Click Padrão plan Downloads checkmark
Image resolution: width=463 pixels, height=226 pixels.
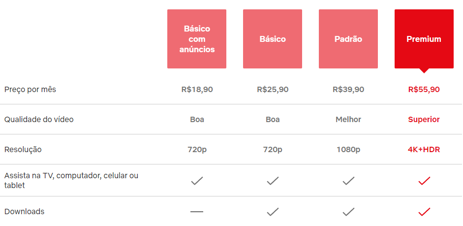click(348, 212)
